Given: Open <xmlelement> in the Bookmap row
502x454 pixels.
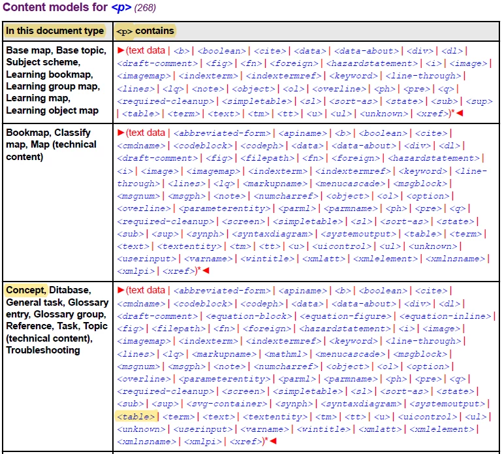Looking at the screenshot, I should click(385, 259).
